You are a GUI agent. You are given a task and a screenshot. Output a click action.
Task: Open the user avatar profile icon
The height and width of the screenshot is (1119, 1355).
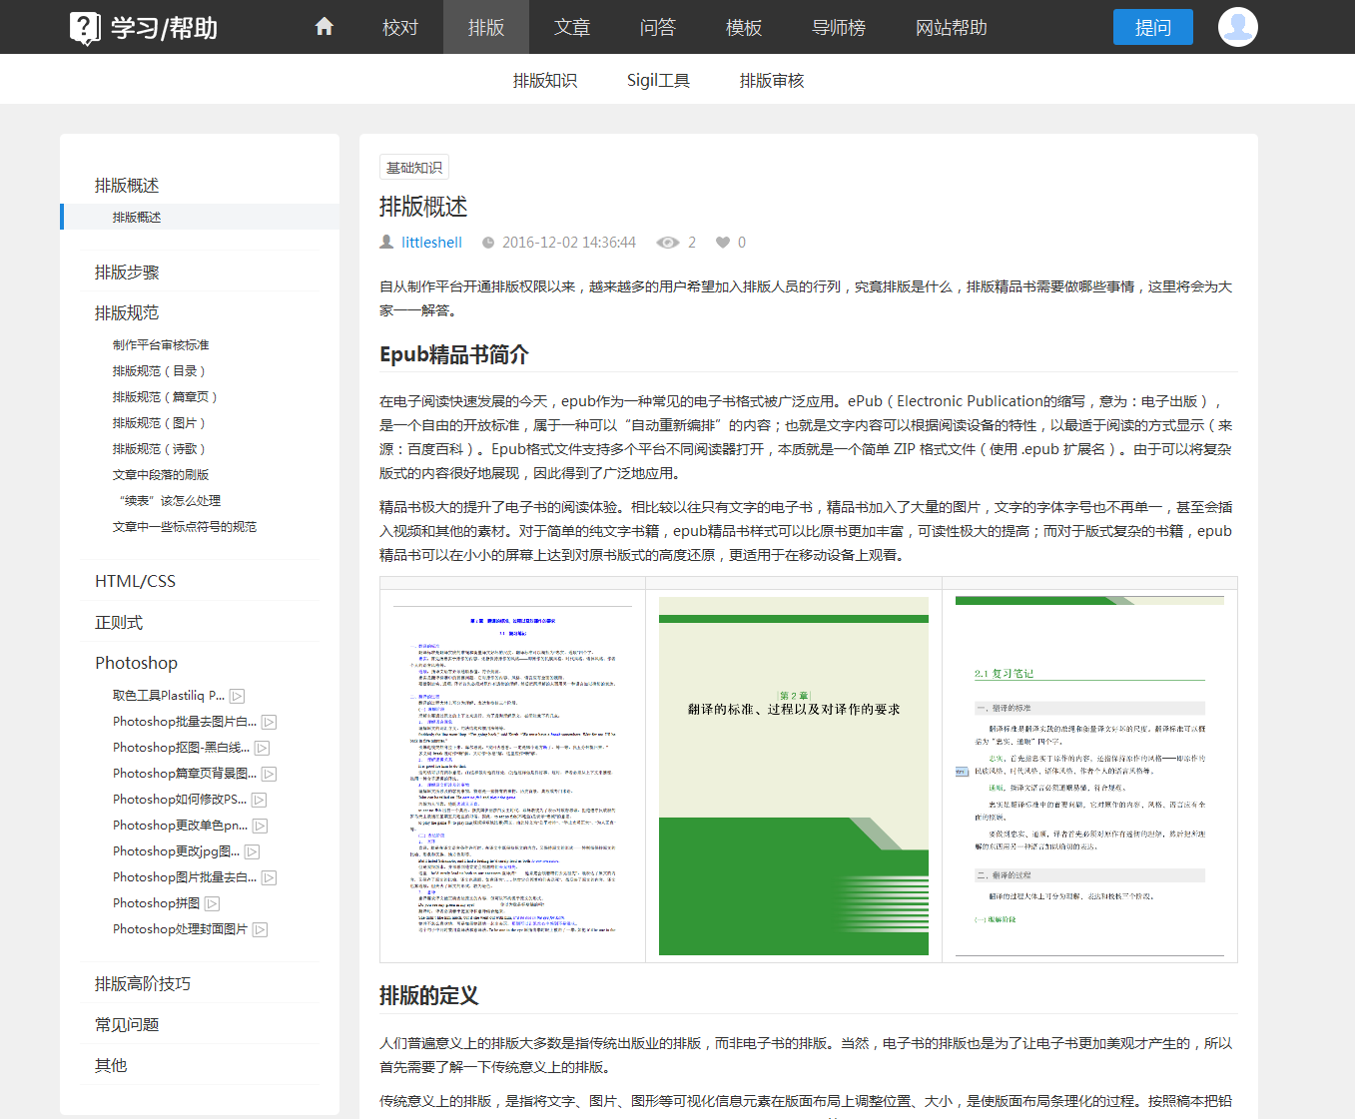1237,27
